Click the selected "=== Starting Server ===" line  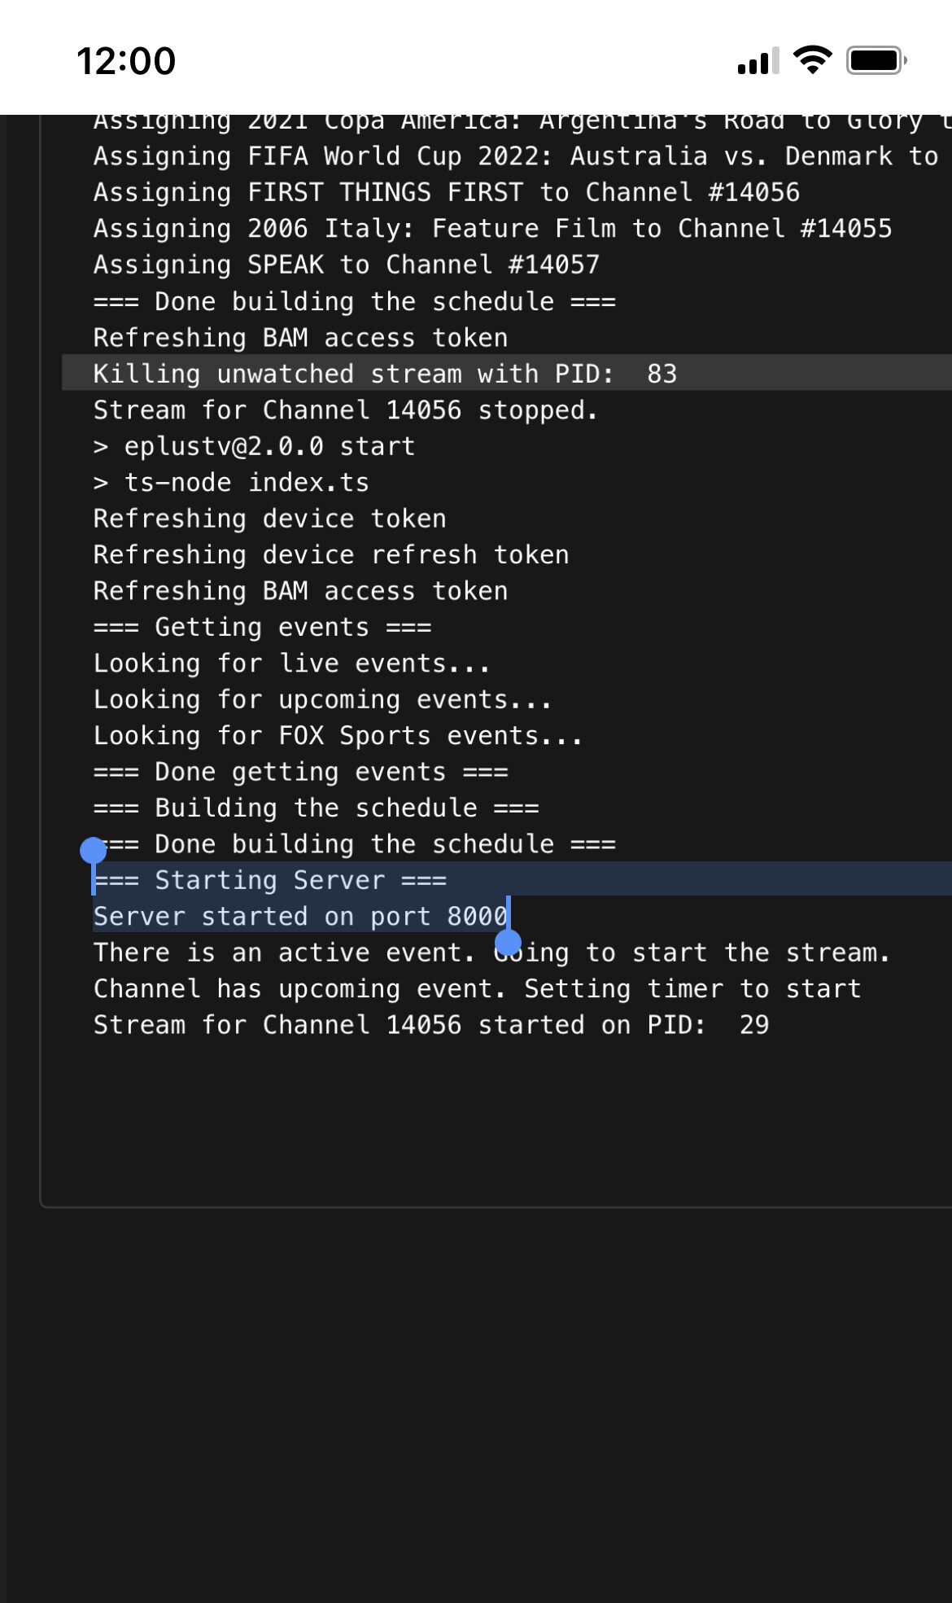[x=270, y=880]
